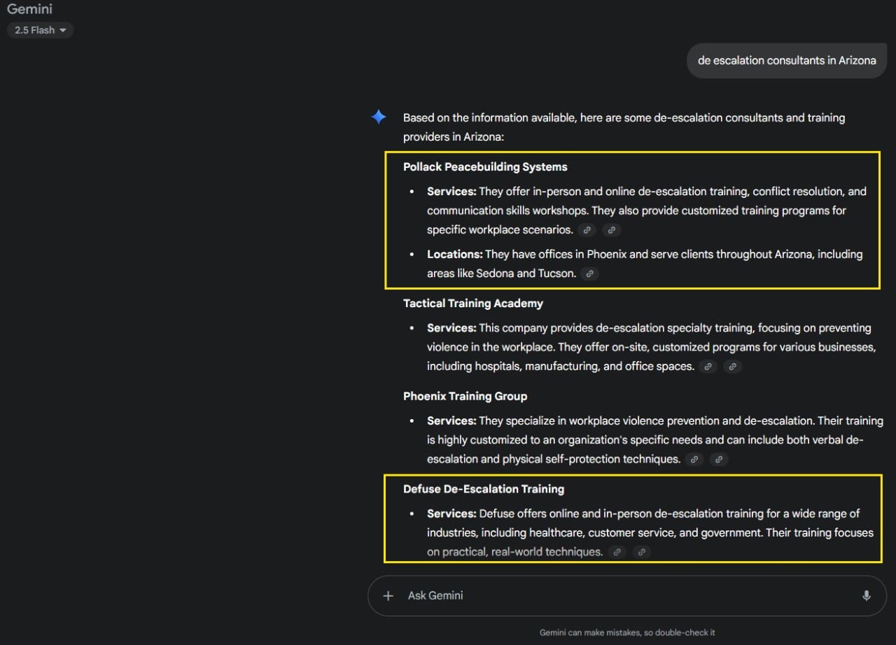Click the user prompt bubble about Arizona
Image resolution: width=896 pixels, height=645 pixels.
[786, 60]
